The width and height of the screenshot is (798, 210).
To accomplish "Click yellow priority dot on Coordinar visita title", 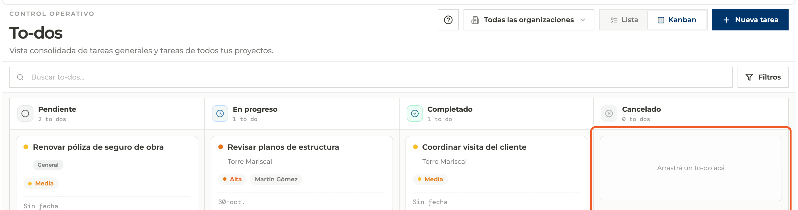I will coord(415,147).
